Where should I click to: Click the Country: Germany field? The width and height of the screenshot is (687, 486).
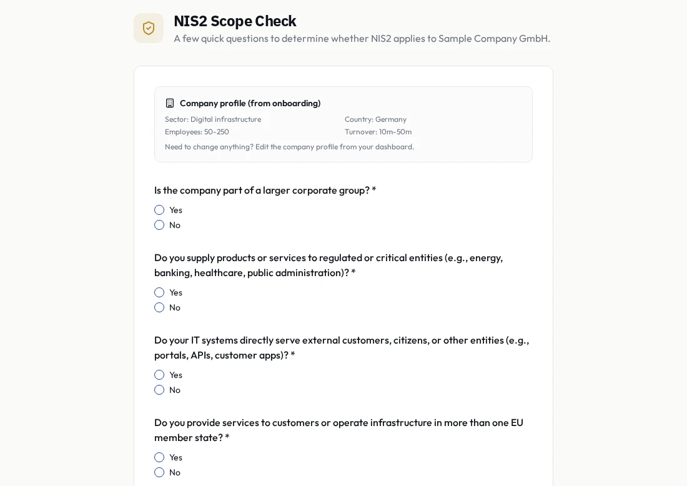click(375, 119)
